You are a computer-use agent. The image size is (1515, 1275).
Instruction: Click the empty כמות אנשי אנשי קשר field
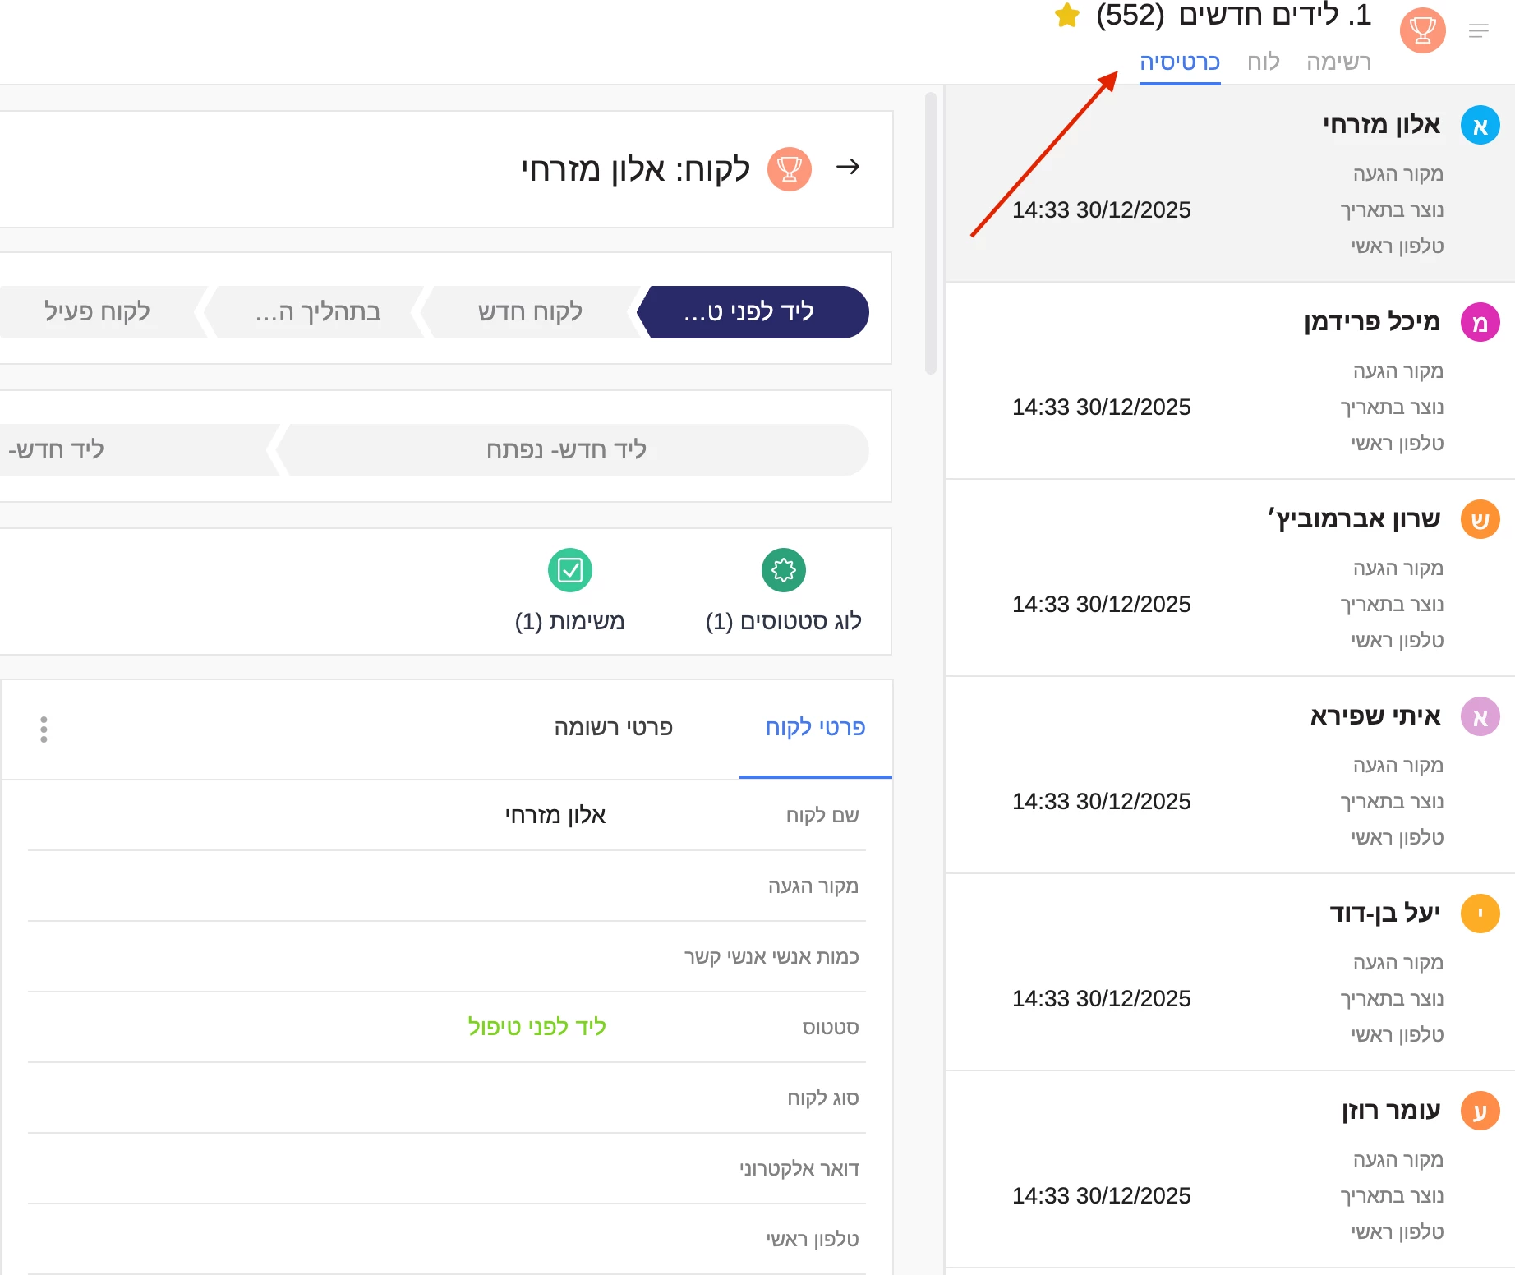pos(447,957)
